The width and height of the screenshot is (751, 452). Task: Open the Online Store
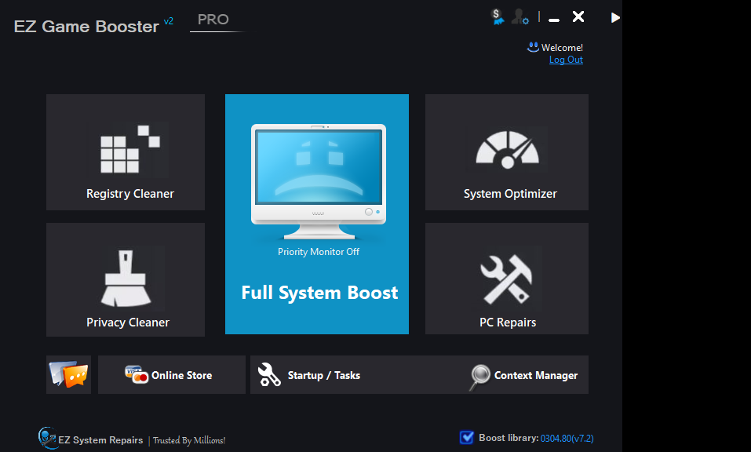tap(171, 374)
